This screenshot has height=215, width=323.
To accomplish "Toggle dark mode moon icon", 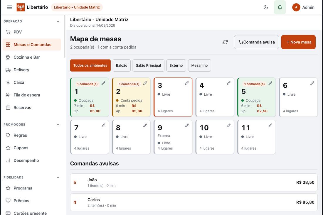I will pos(266,7).
